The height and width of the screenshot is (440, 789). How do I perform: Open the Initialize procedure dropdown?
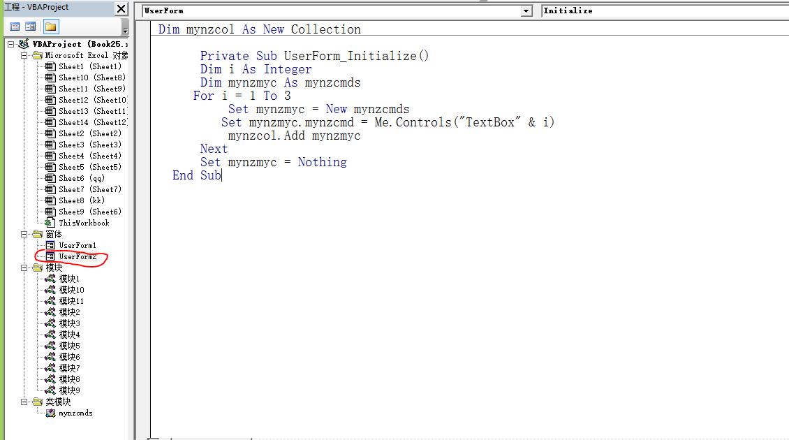point(664,10)
